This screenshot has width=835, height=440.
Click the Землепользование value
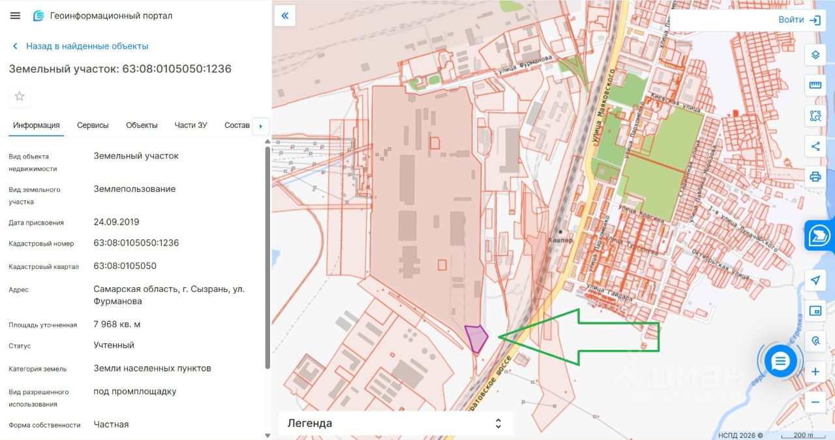134,189
